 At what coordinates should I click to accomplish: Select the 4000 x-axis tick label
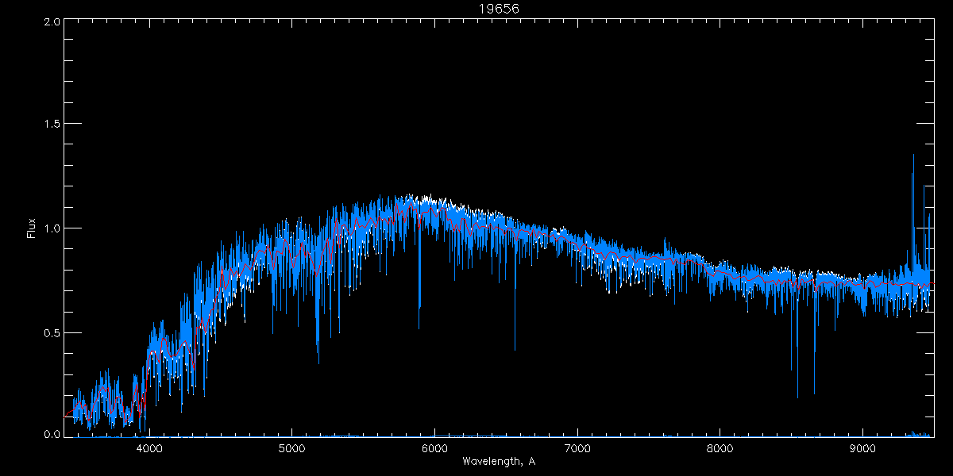[149, 447]
